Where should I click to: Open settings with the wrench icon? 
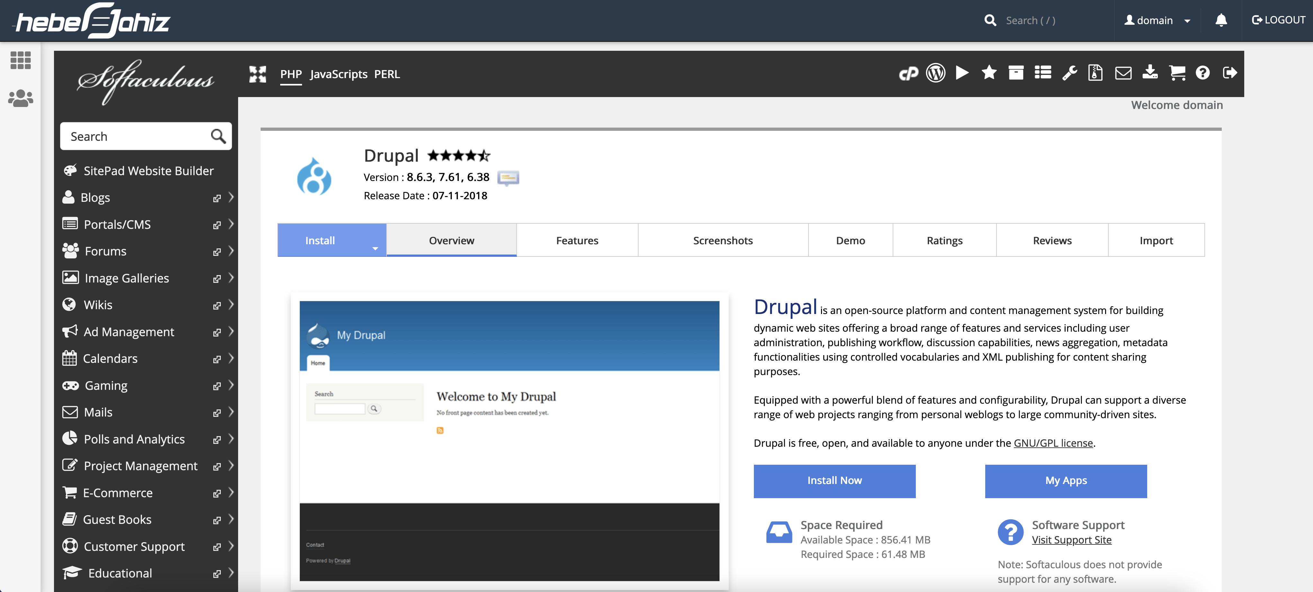[1070, 73]
